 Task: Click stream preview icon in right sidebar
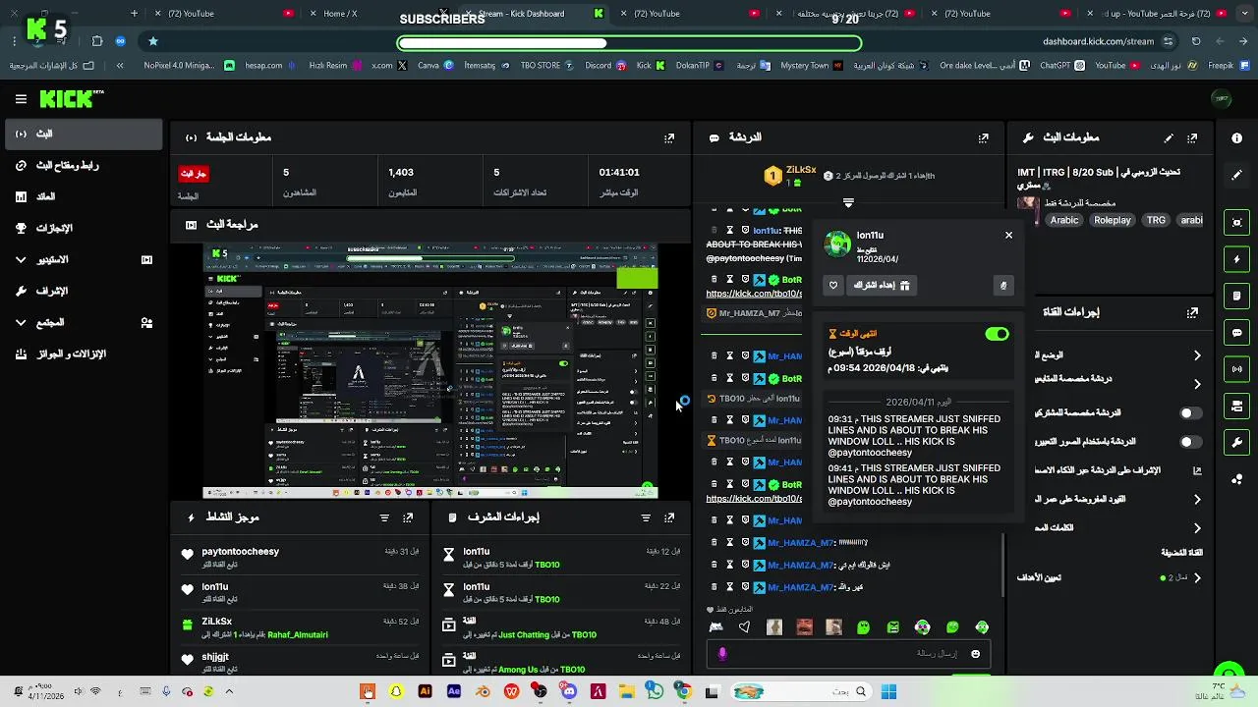pos(1237,223)
